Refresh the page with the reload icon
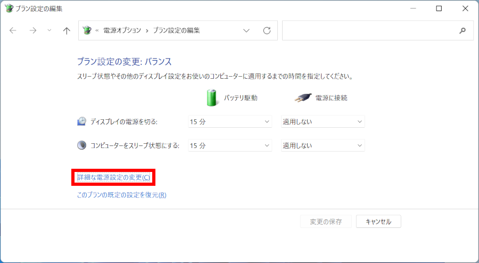Viewport: 479px width, 263px height. 267,30
